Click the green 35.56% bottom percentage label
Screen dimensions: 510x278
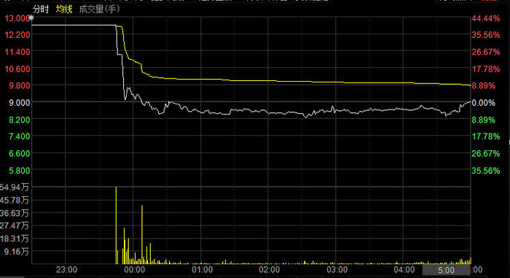pyautogui.click(x=486, y=171)
